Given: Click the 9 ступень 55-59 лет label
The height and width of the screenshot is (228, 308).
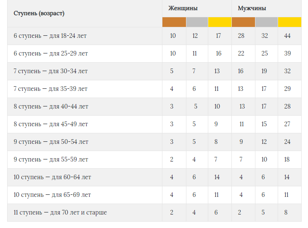Looking at the screenshot, I should pyautogui.click(x=50, y=159).
